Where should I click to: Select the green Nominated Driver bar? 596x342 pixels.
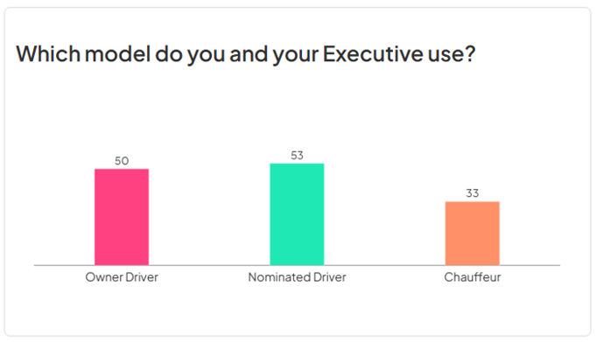[297, 214]
